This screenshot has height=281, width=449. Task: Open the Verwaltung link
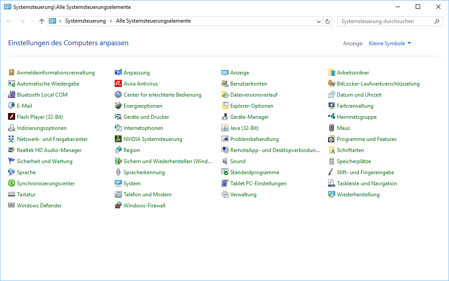[x=243, y=195]
